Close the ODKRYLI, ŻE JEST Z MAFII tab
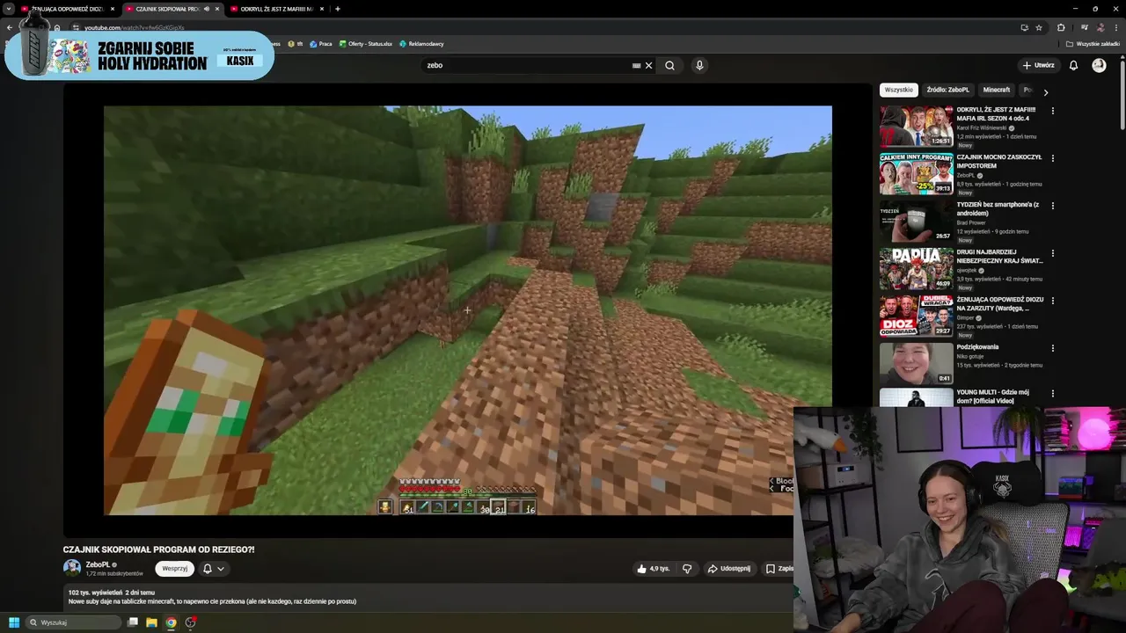 tap(321, 9)
